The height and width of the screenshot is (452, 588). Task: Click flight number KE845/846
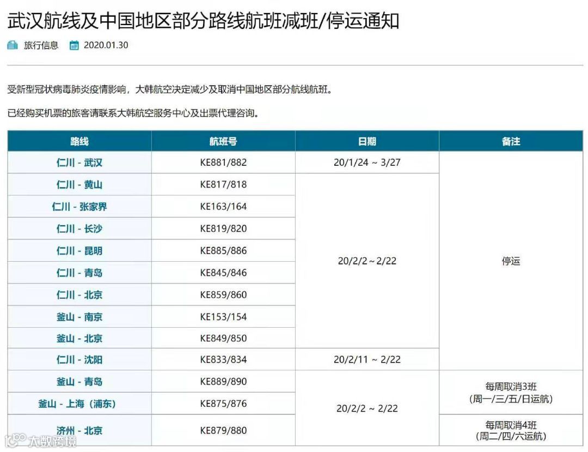(224, 273)
